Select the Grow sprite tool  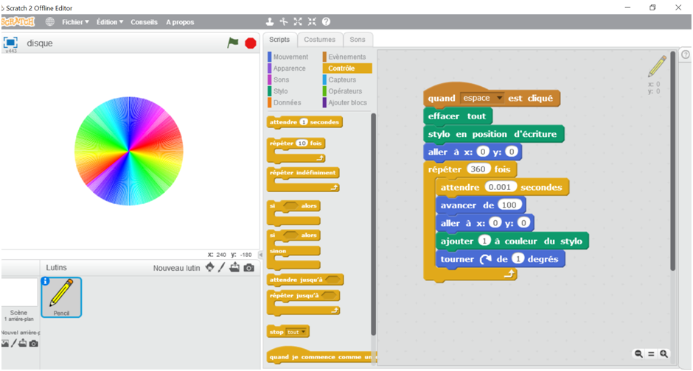tap(298, 22)
